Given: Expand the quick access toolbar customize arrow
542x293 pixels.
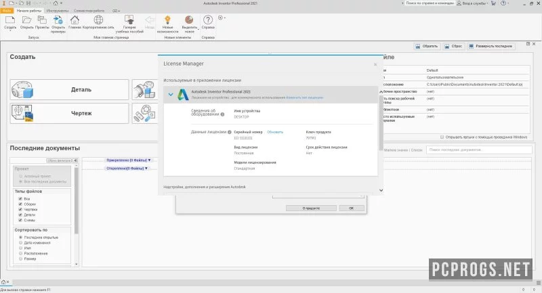Looking at the screenshot, I should tap(61, 3).
